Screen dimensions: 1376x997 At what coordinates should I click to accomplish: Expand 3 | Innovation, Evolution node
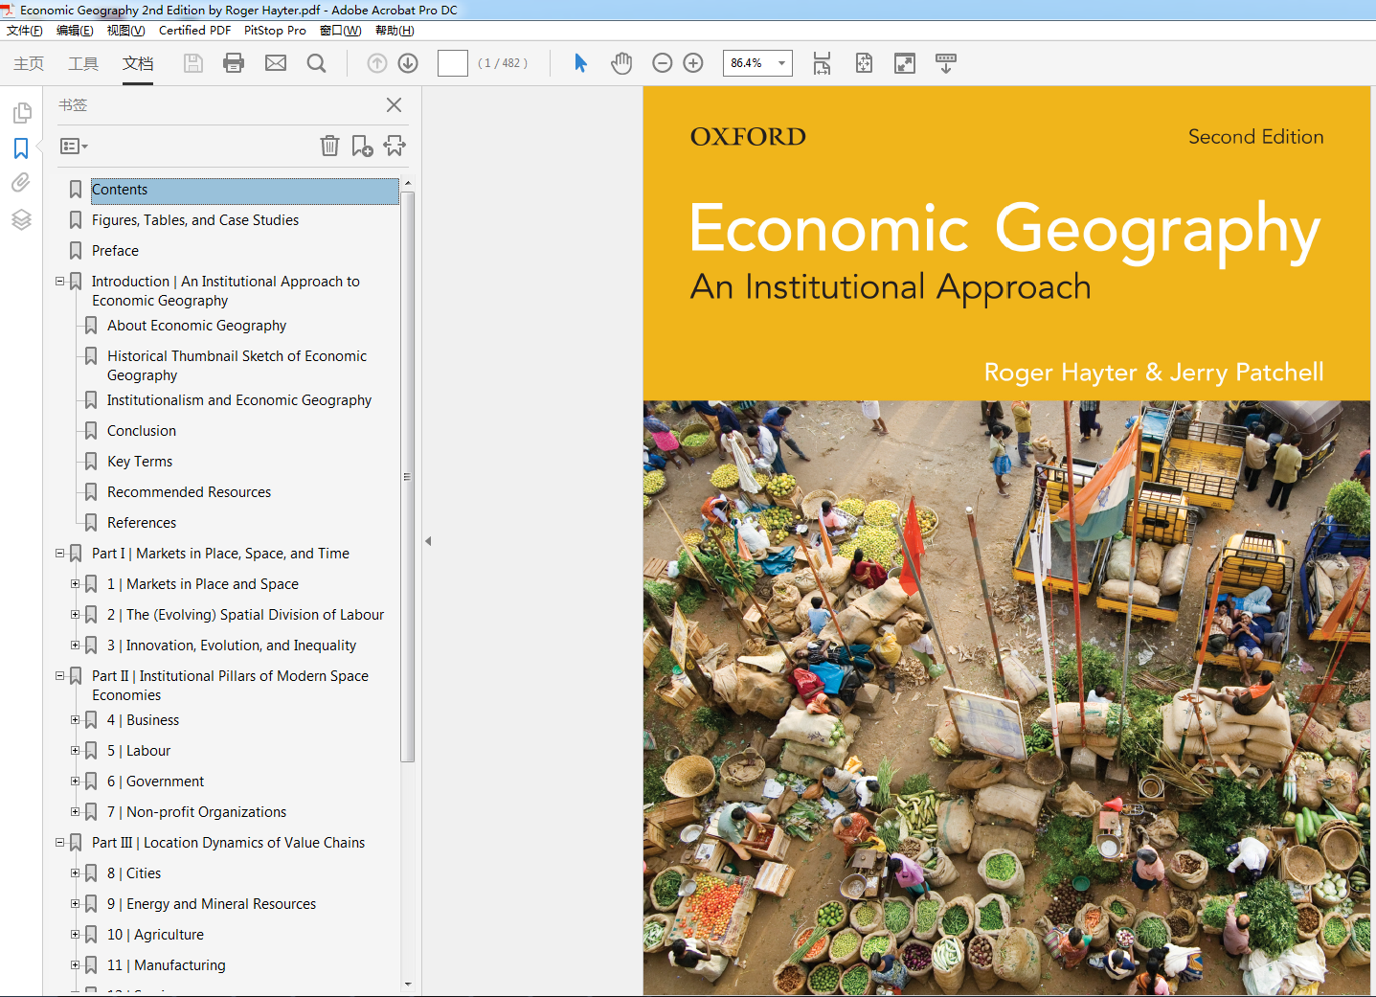coord(76,646)
